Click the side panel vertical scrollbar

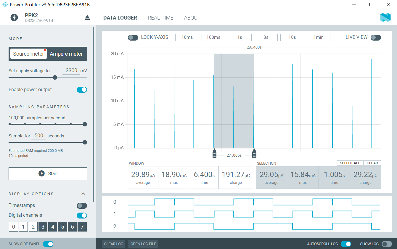pyautogui.click(x=94, y=114)
